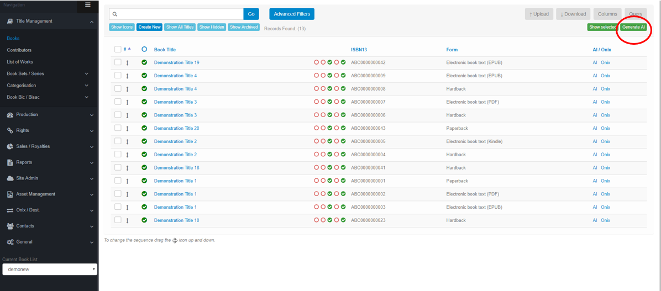Check the box for Demonstration Title 19
The width and height of the screenshot is (661, 291).
pyautogui.click(x=118, y=62)
